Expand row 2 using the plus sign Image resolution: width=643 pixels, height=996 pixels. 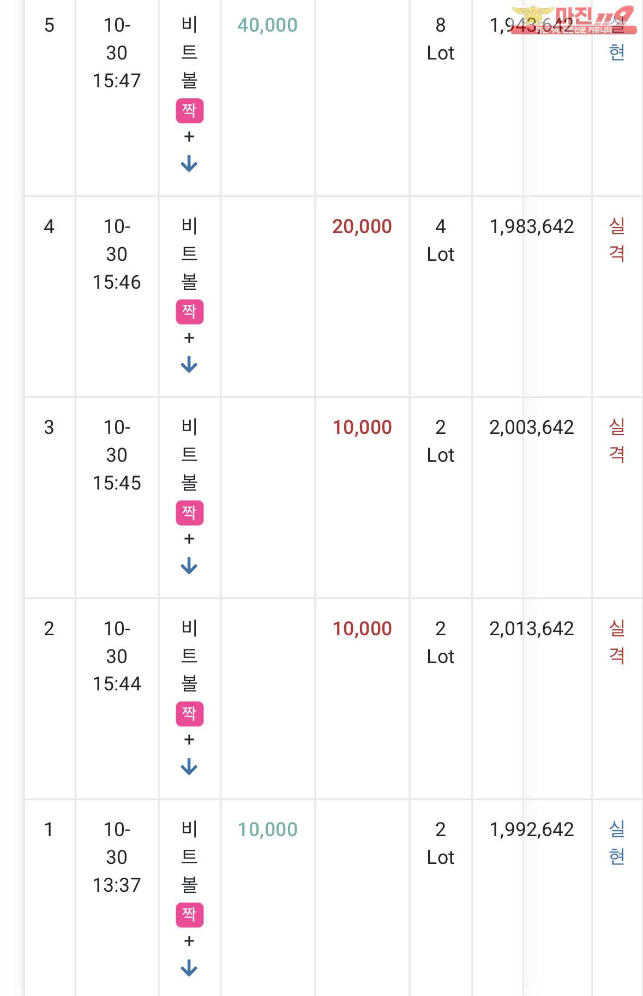coord(189,740)
